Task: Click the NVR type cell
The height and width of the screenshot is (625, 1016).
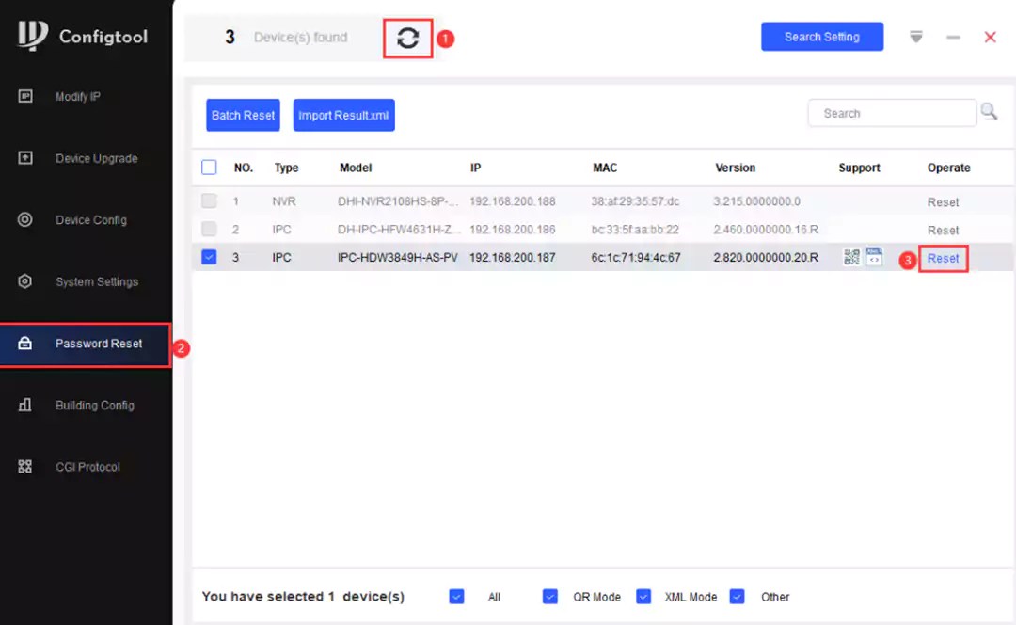Action: 284,201
